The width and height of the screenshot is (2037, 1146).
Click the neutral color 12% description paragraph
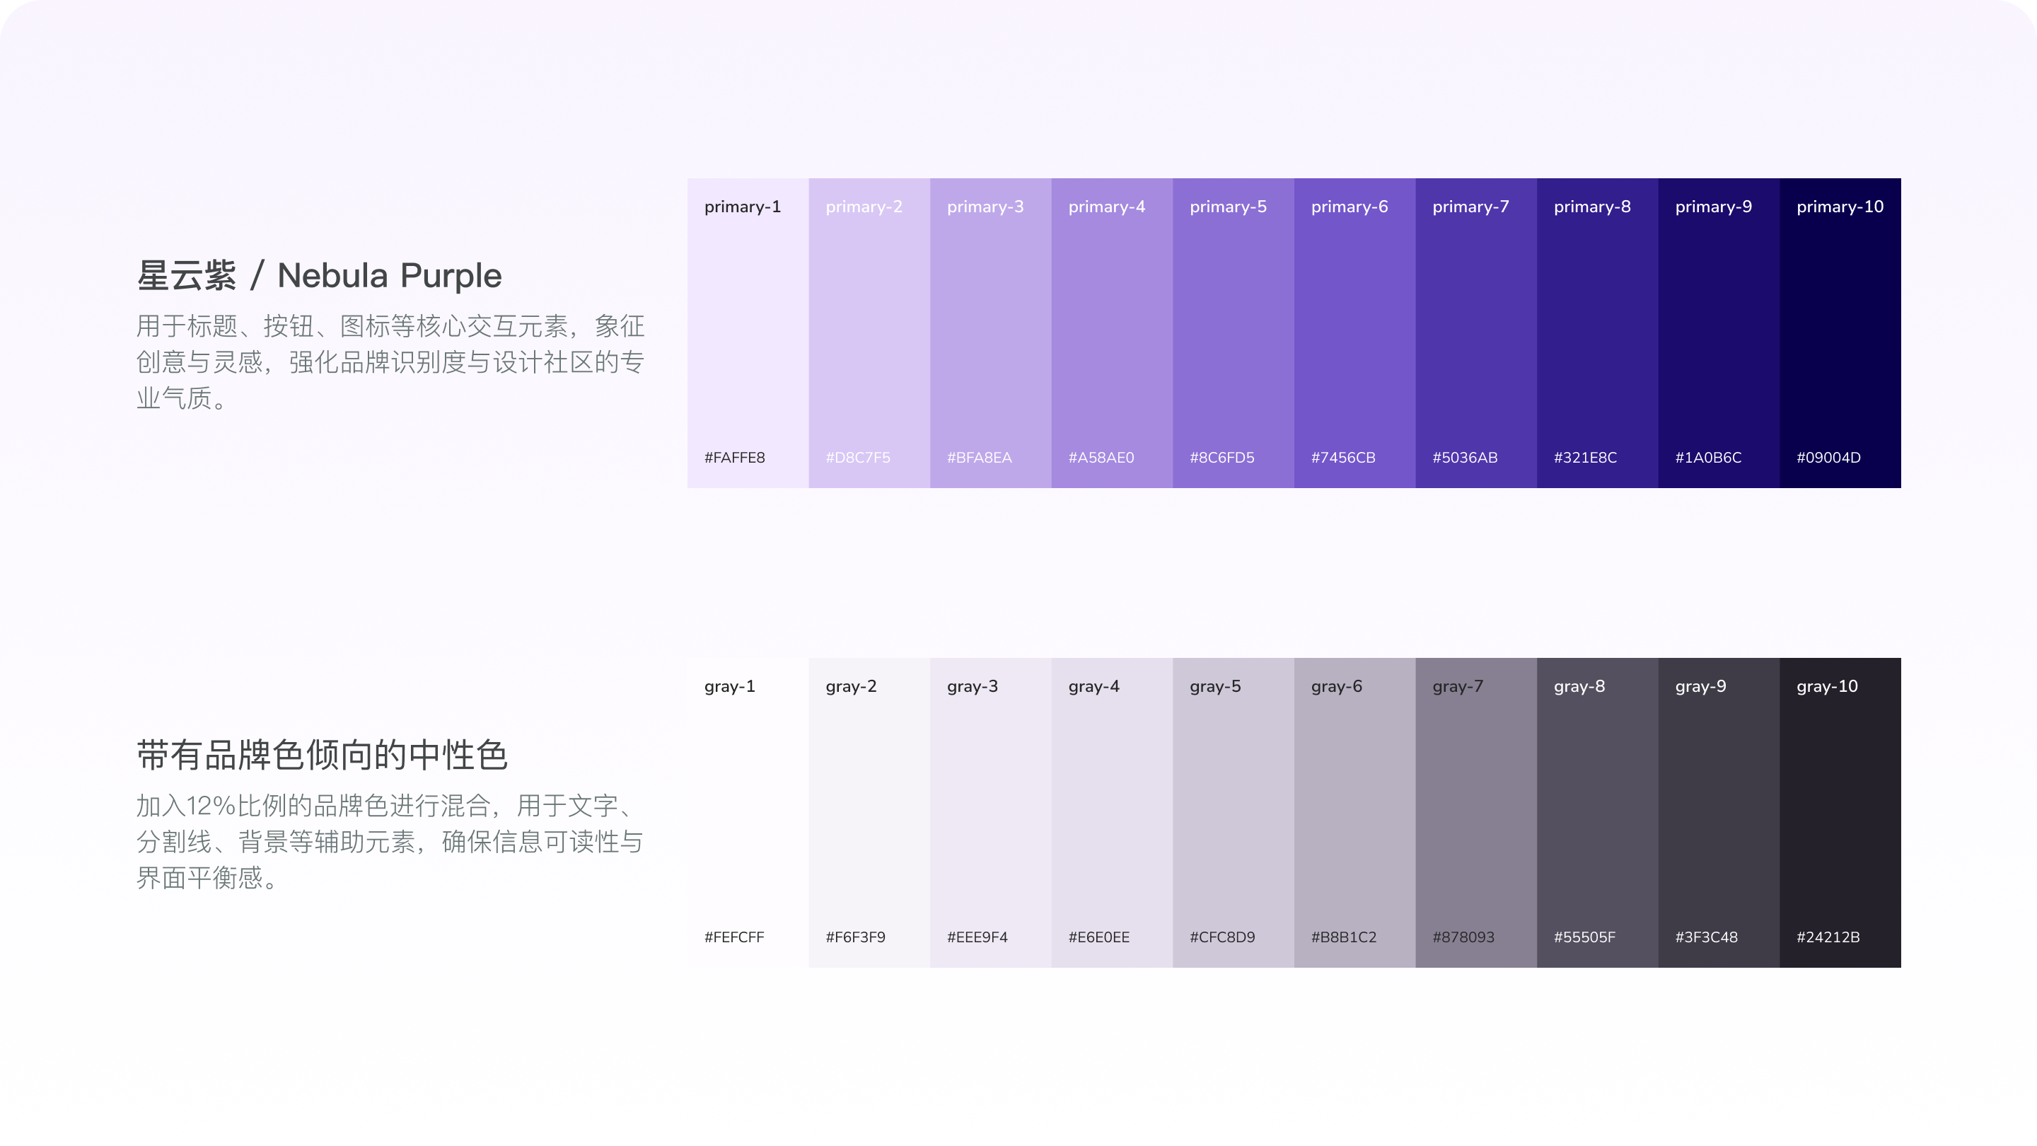[390, 842]
